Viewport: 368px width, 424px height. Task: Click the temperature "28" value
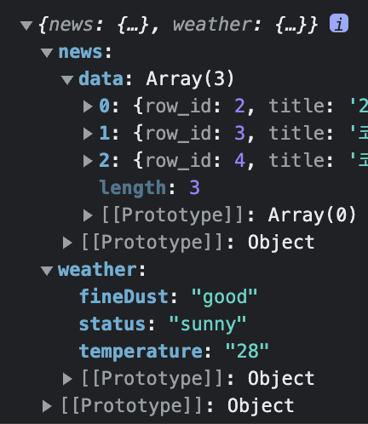[247, 351]
